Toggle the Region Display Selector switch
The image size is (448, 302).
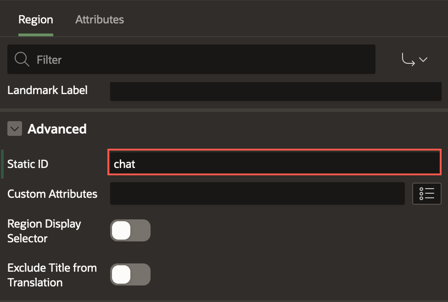(130, 230)
